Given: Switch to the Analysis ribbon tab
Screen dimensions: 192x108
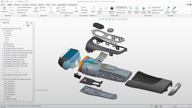Looking at the screenshot, I should pos(17,5).
